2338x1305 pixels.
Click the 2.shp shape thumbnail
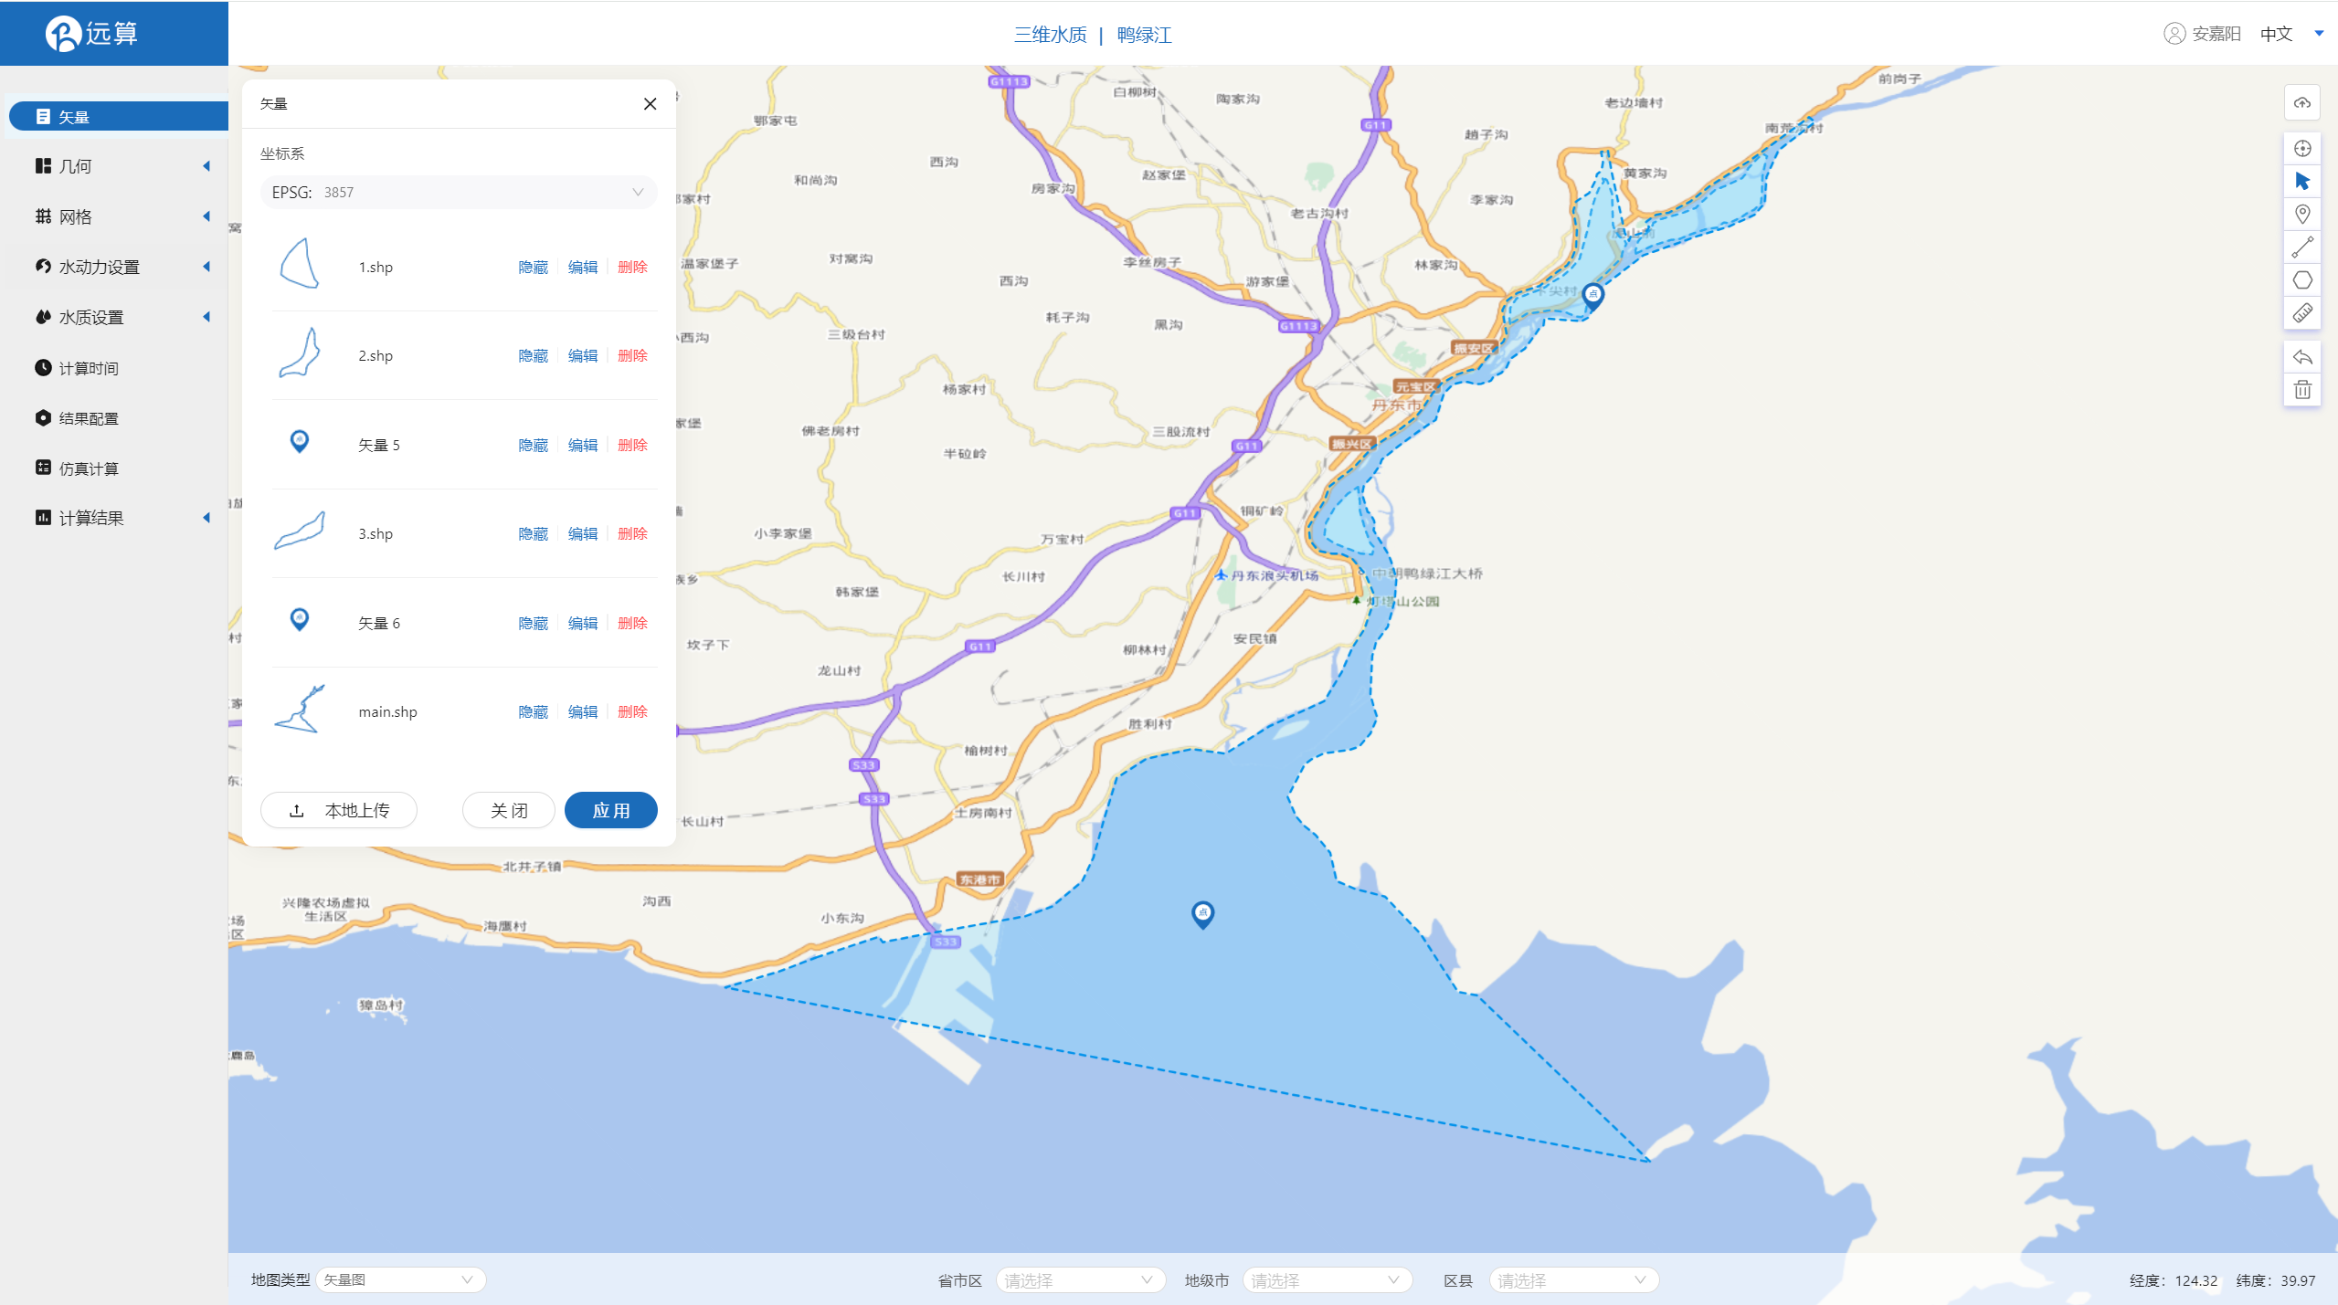(x=300, y=353)
